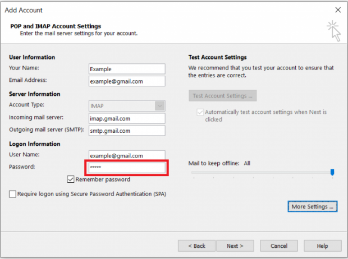Screen dimensions: 348x259
Task: Click the Test Account Settings button
Action: coord(223,95)
